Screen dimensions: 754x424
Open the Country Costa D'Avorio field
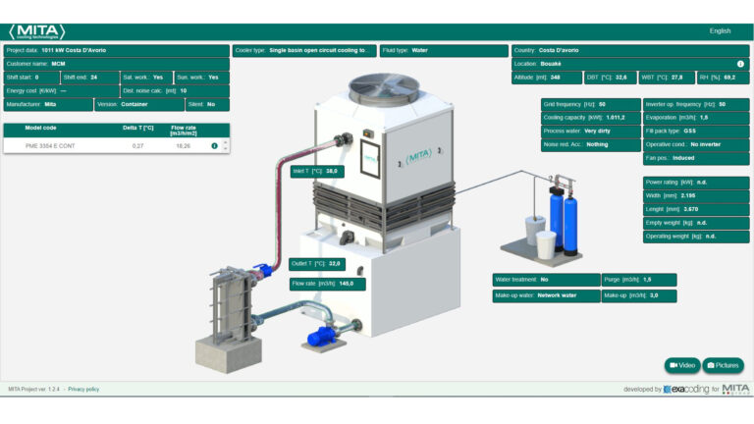click(630, 50)
